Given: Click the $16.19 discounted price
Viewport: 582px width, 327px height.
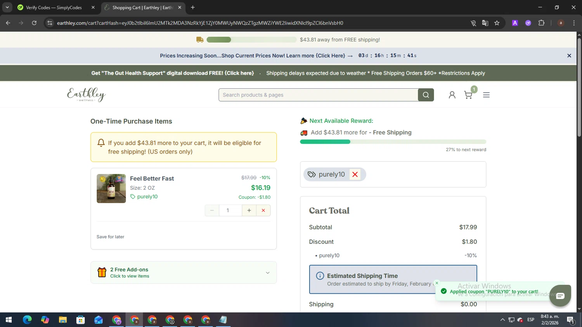Looking at the screenshot, I should tap(261, 188).
